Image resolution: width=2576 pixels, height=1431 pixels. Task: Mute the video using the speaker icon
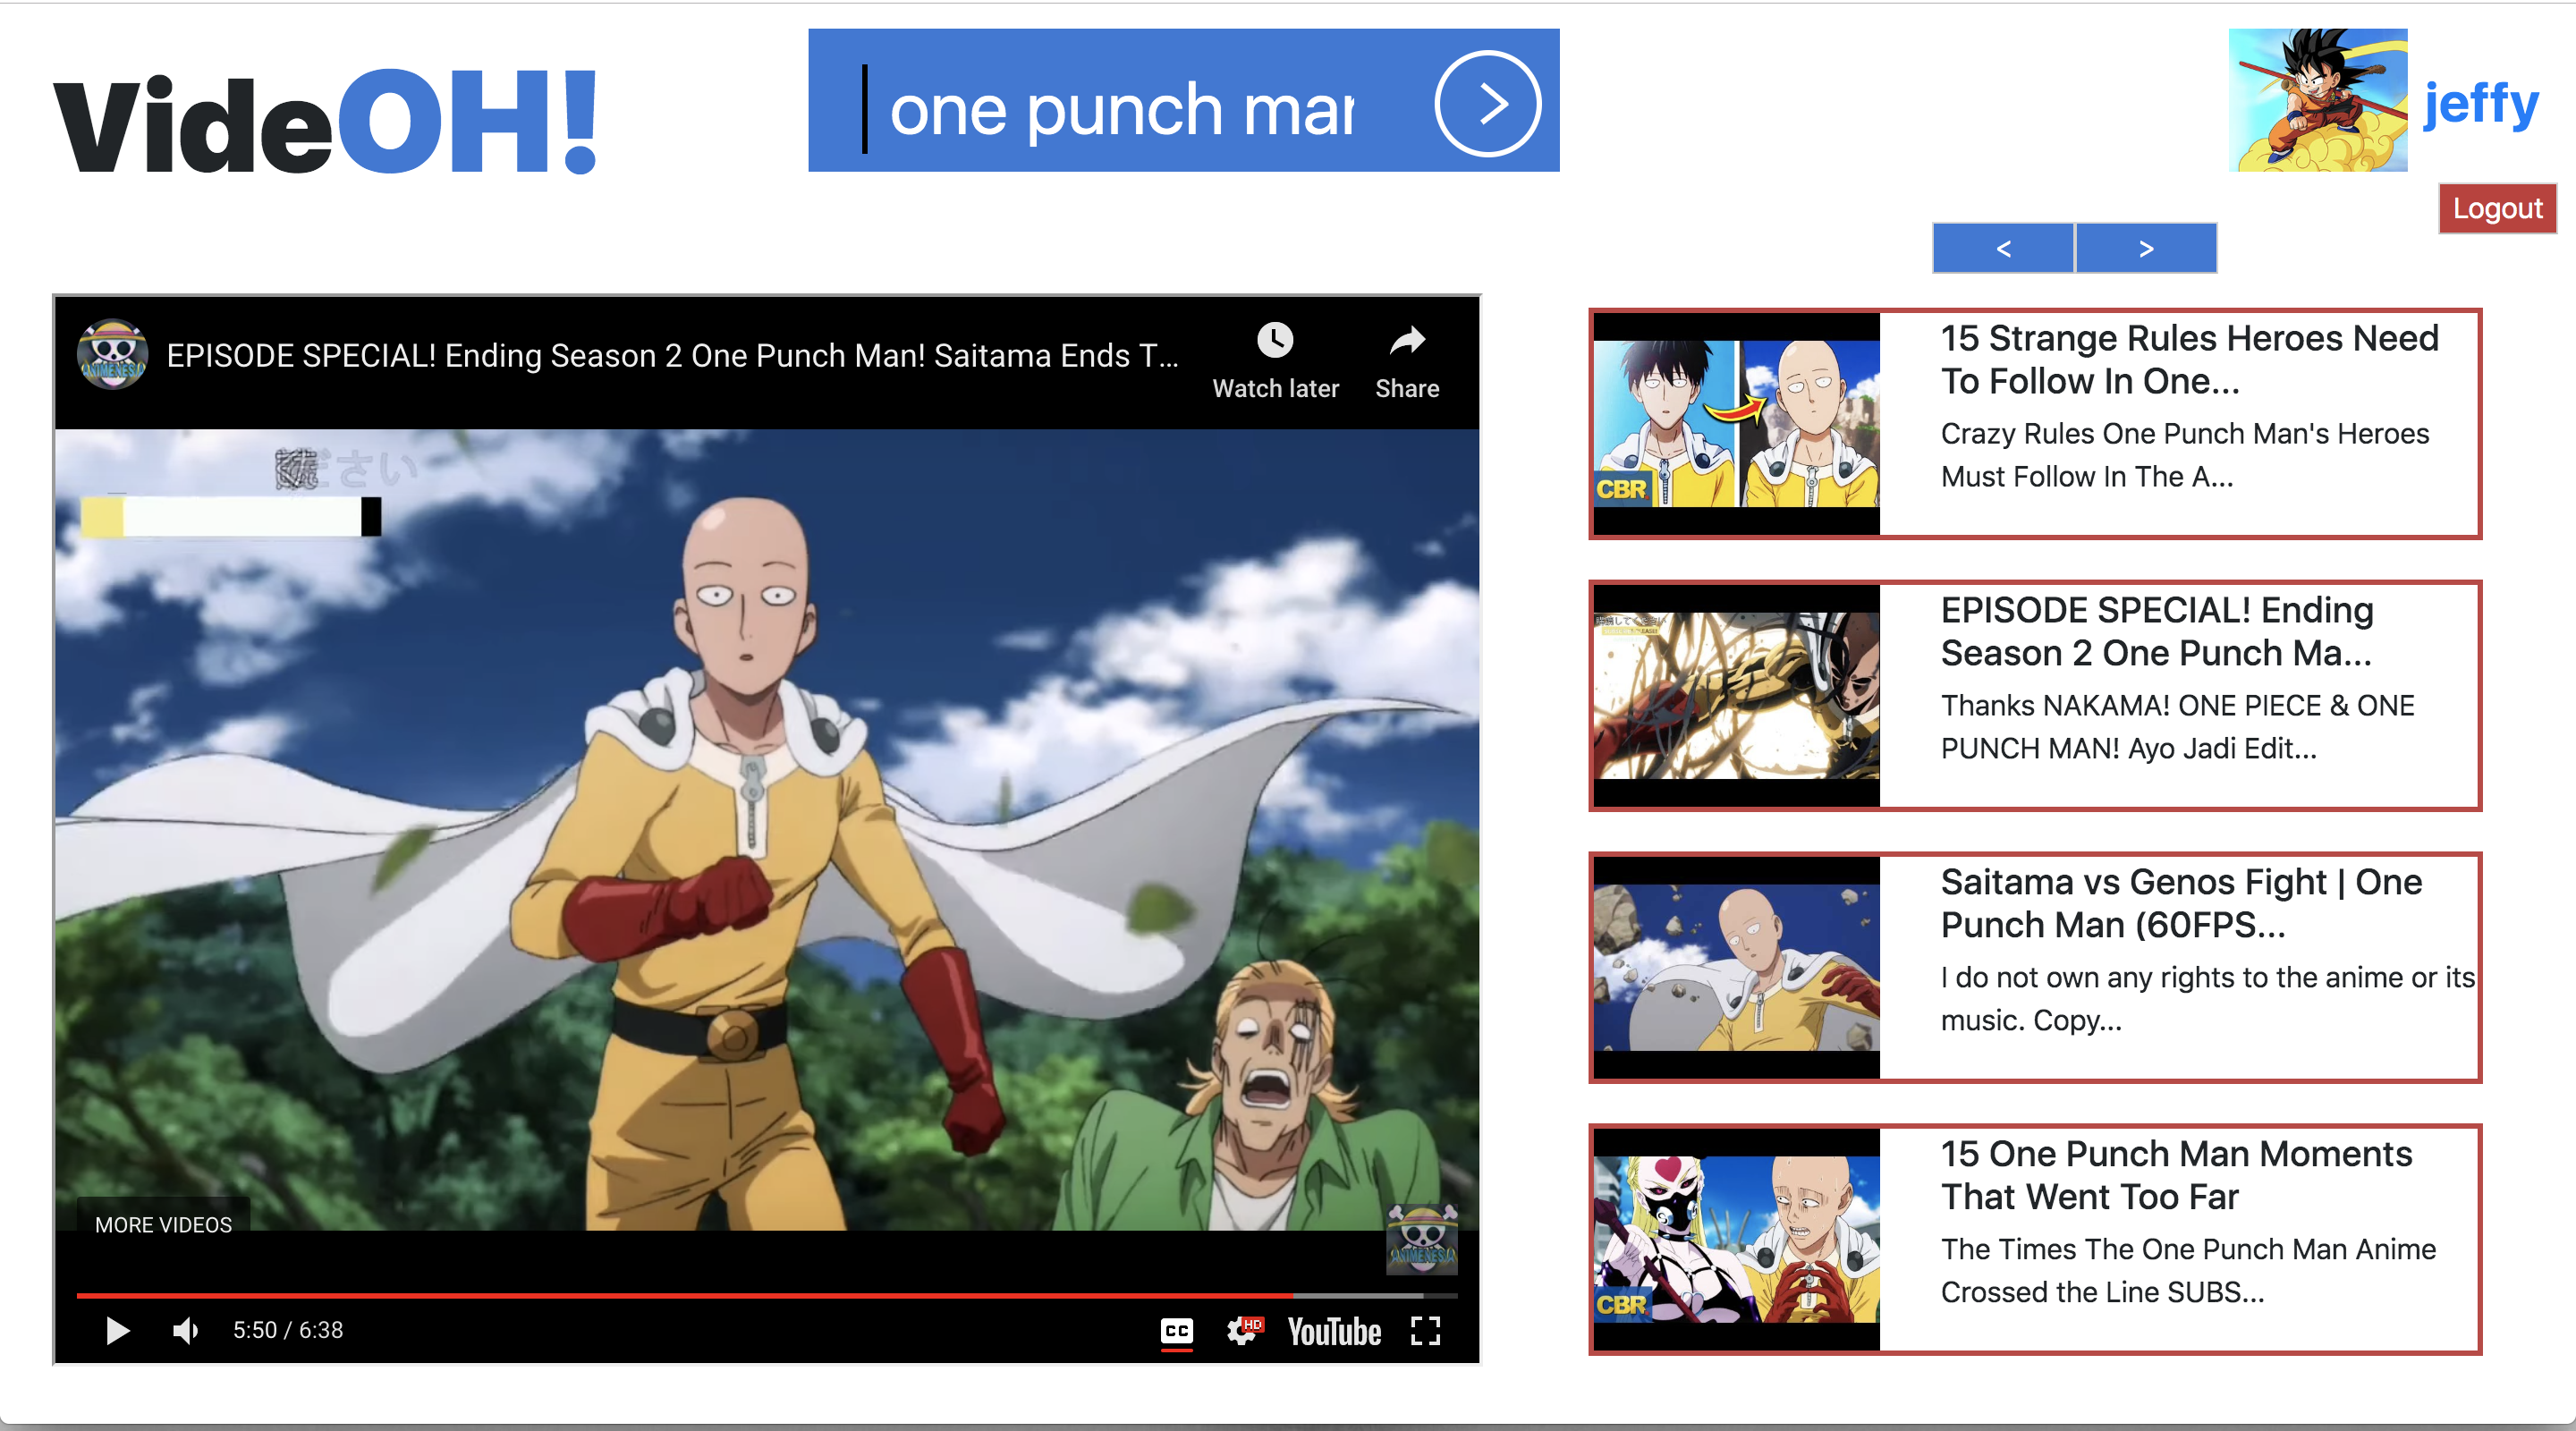(186, 1330)
